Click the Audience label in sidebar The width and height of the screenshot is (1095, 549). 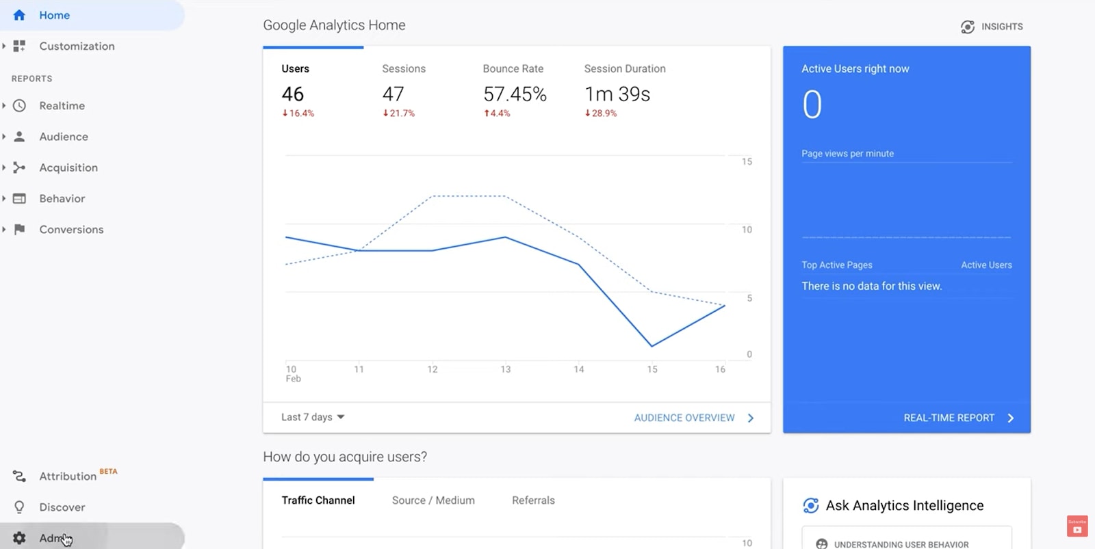click(64, 136)
